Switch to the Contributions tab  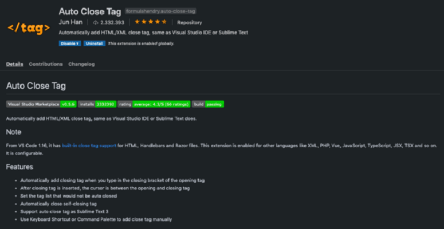click(x=46, y=64)
